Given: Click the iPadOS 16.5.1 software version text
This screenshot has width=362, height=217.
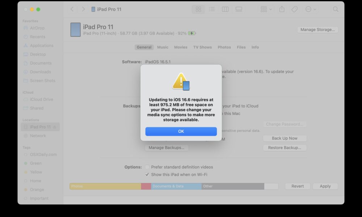Looking at the screenshot, I should point(158,62).
